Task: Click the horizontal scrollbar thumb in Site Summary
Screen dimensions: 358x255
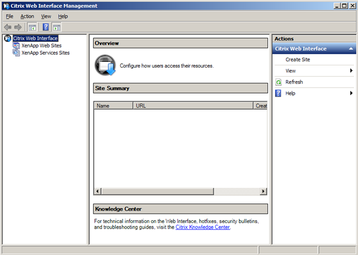Action: pos(158,191)
